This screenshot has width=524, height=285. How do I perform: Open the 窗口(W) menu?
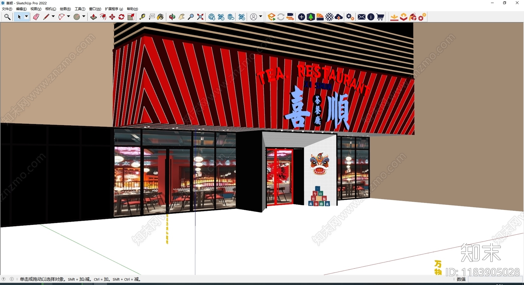point(95,9)
